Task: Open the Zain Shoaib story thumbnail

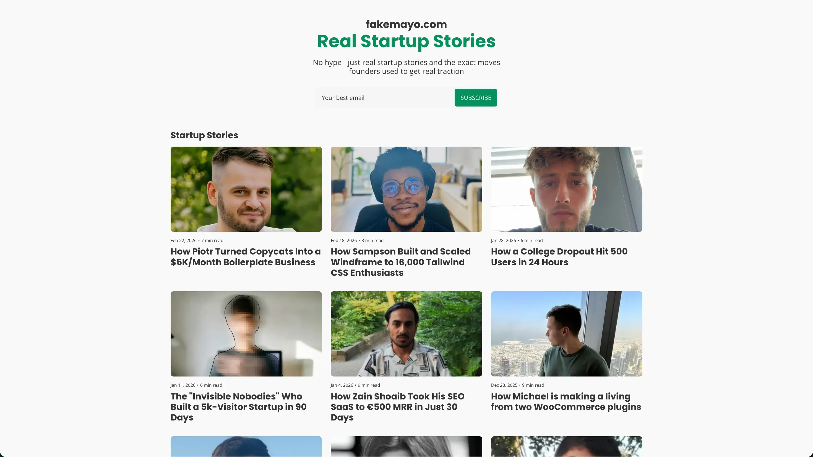Action: pyautogui.click(x=406, y=334)
